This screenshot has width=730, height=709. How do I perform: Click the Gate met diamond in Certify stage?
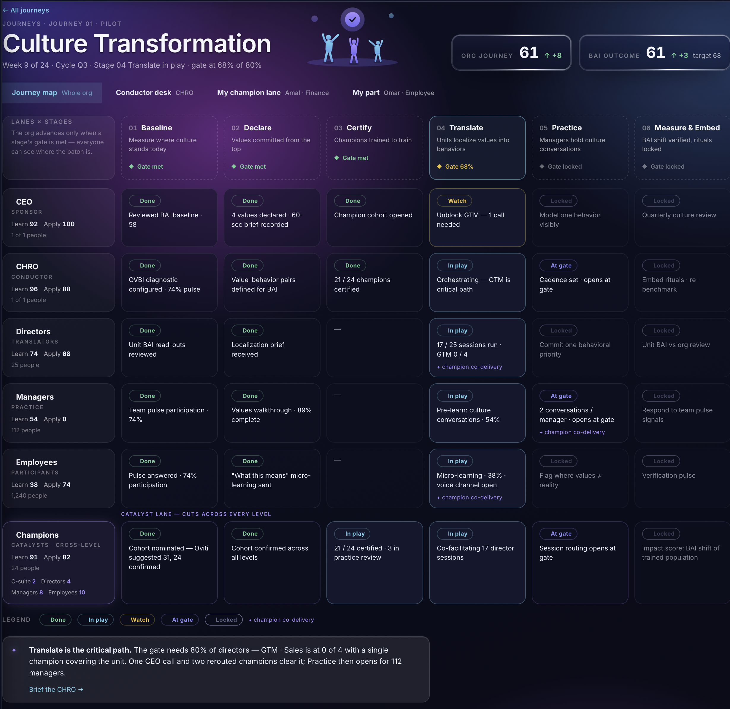click(x=337, y=158)
